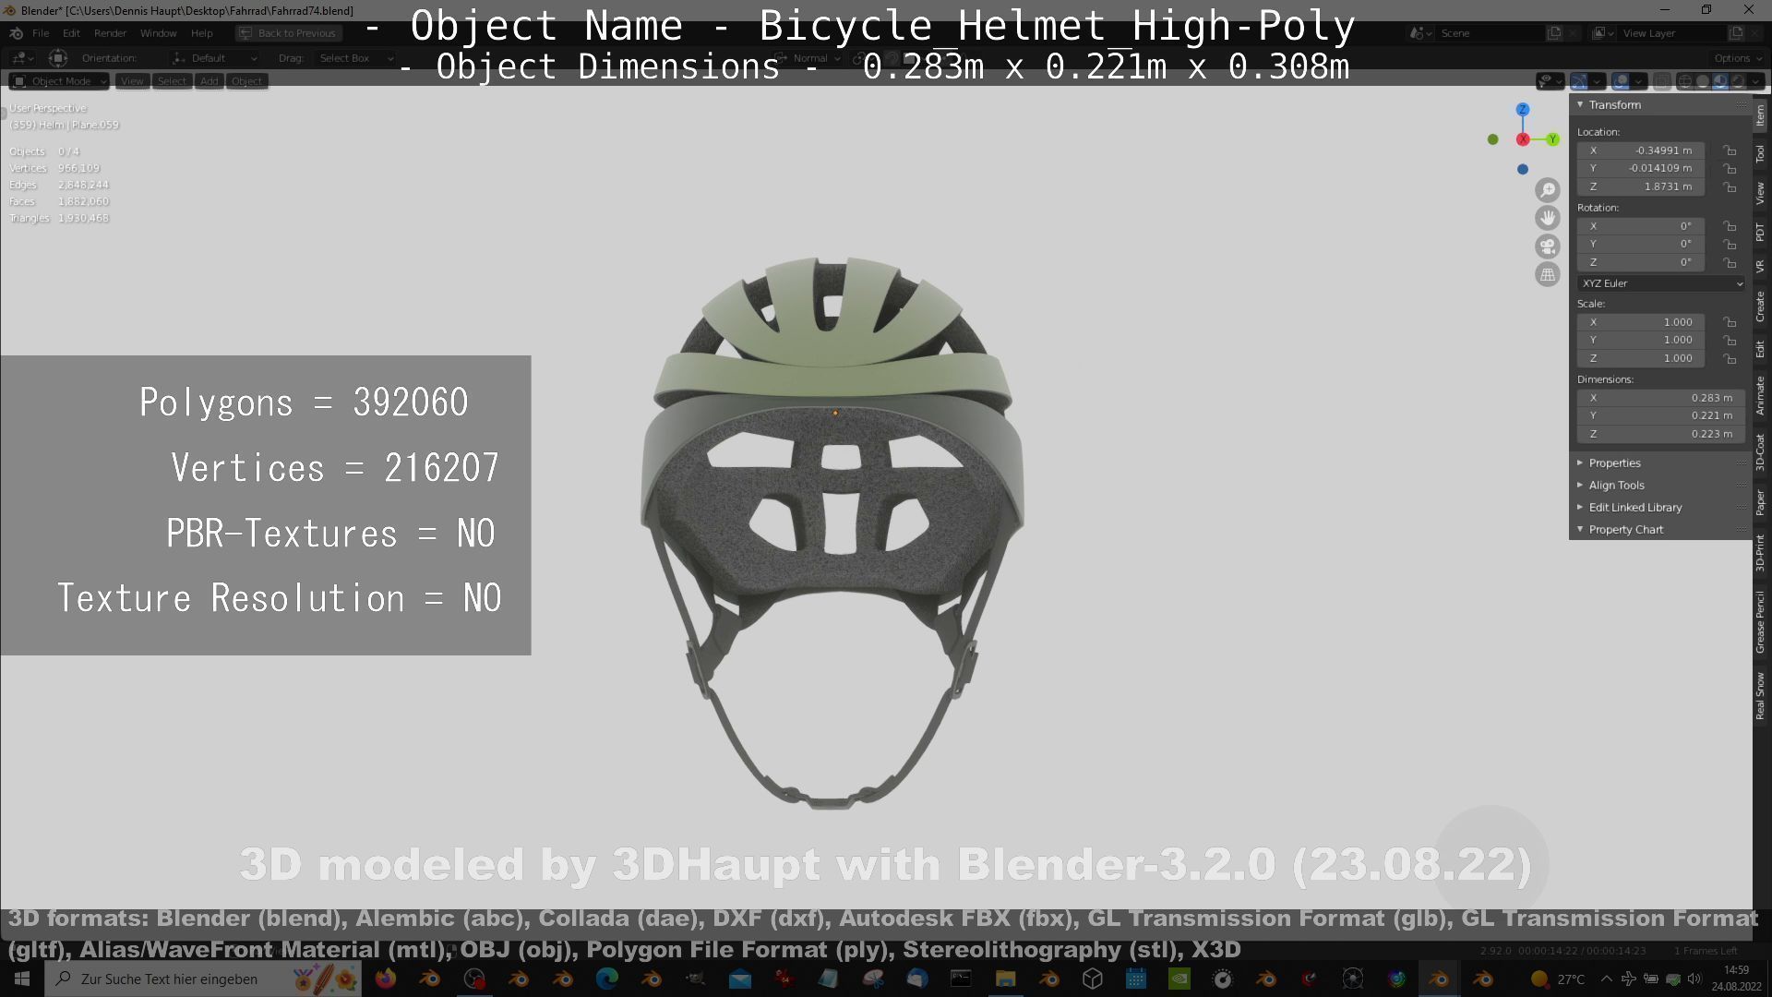Image resolution: width=1772 pixels, height=997 pixels.
Task: Toggle lock on Location Z
Action: (x=1730, y=186)
